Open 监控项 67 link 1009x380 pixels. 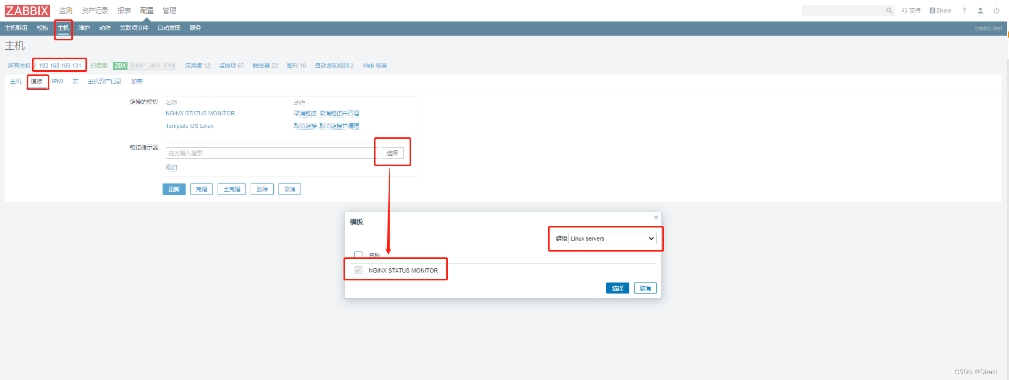(231, 66)
